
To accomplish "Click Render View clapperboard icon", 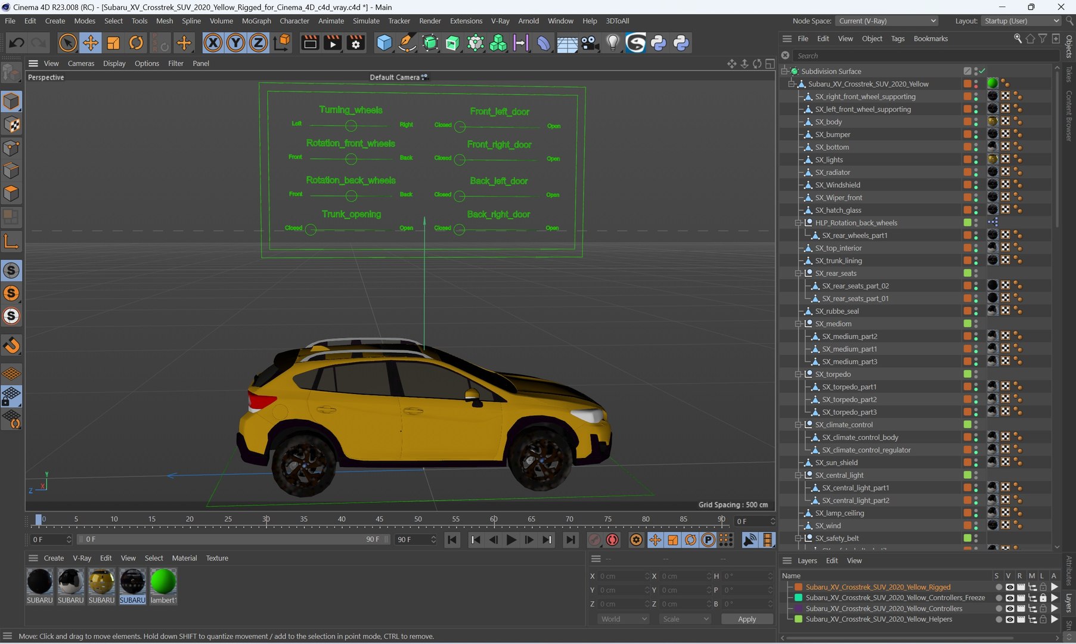I will pyautogui.click(x=310, y=43).
